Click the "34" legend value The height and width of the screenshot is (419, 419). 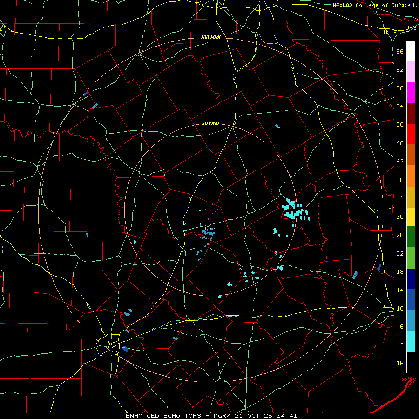tap(400, 198)
